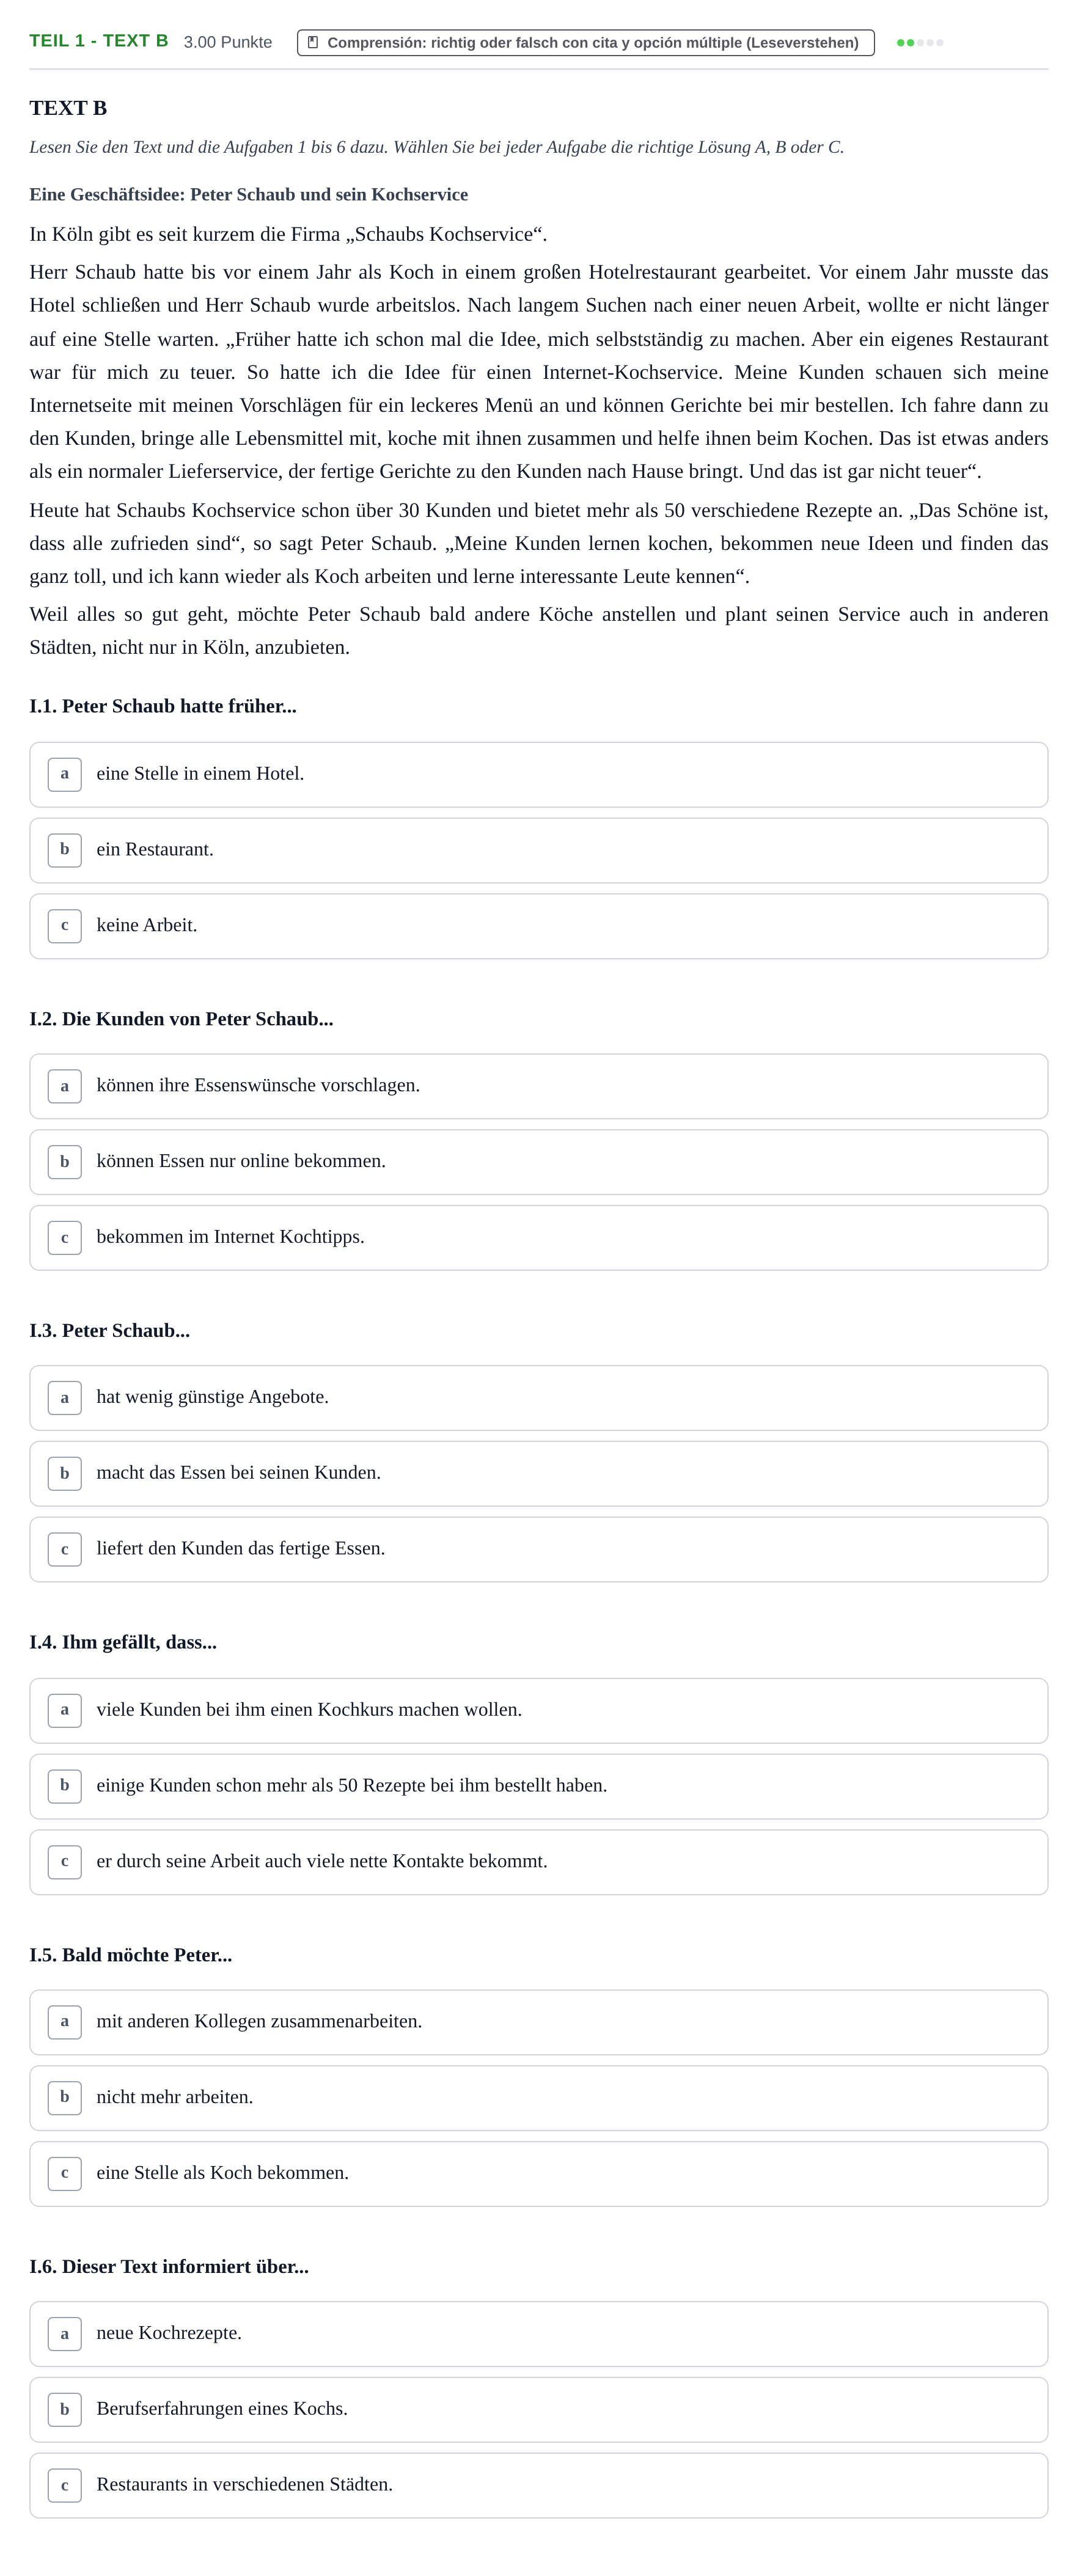Choose 'macht das Essen bei seinen Kunden'

coord(539,1474)
